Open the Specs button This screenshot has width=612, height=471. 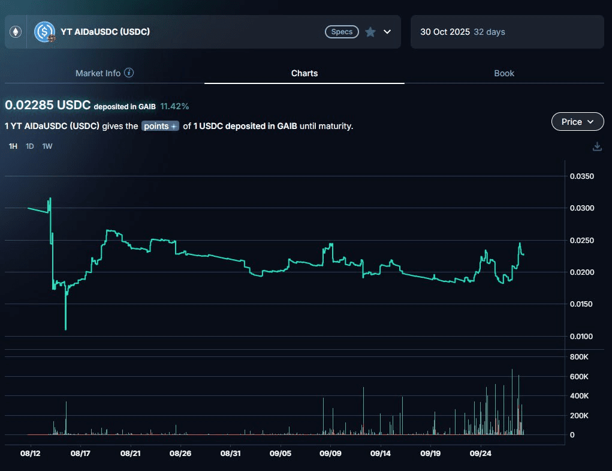342,32
